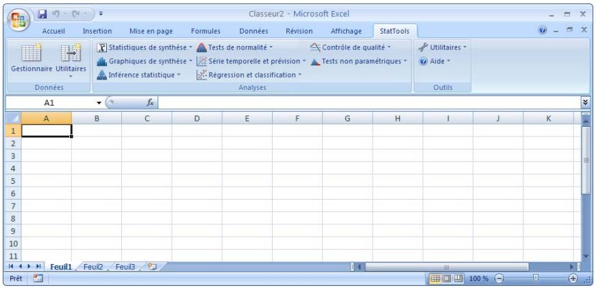Select the Feuil2 sheet tab
The image size is (596, 288).
[x=93, y=267]
